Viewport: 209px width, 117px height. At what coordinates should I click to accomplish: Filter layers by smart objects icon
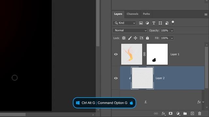click(x=167, y=23)
